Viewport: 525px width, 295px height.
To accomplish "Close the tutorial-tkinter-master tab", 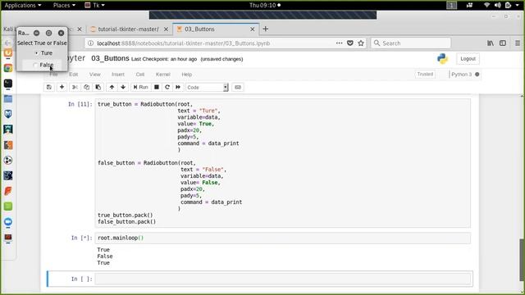I will click(x=166, y=29).
